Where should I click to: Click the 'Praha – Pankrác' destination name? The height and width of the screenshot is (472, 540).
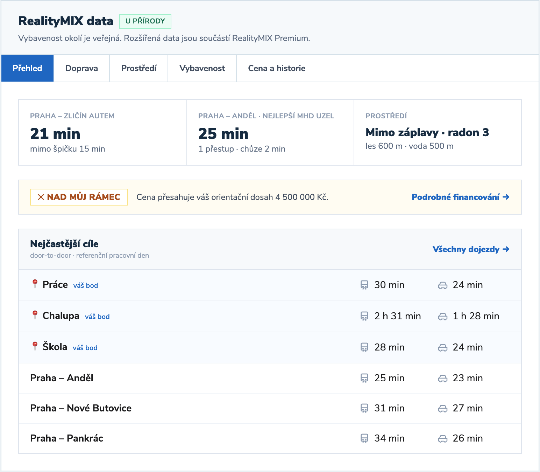[67, 438]
